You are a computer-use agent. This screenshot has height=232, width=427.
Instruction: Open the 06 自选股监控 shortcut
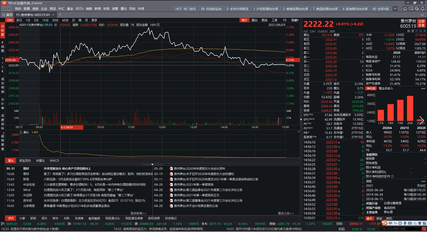point(211,9)
